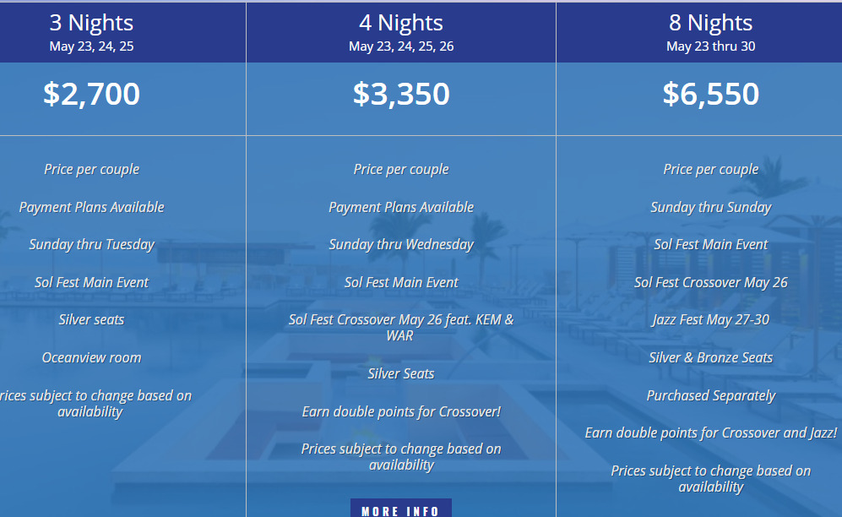
Task: Select the 4 Nights package heading
Action: (401, 23)
